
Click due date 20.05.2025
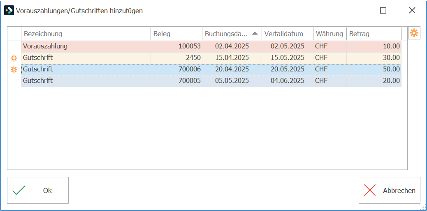coord(288,70)
